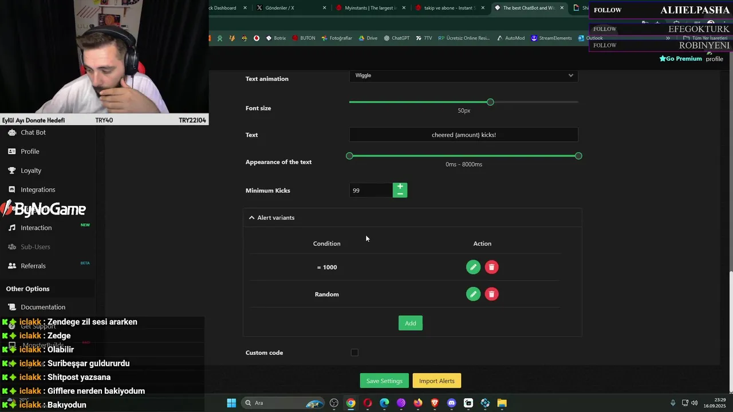Delete the '= 1000' alert variant
Screen dimensions: 733x412
[491, 267]
